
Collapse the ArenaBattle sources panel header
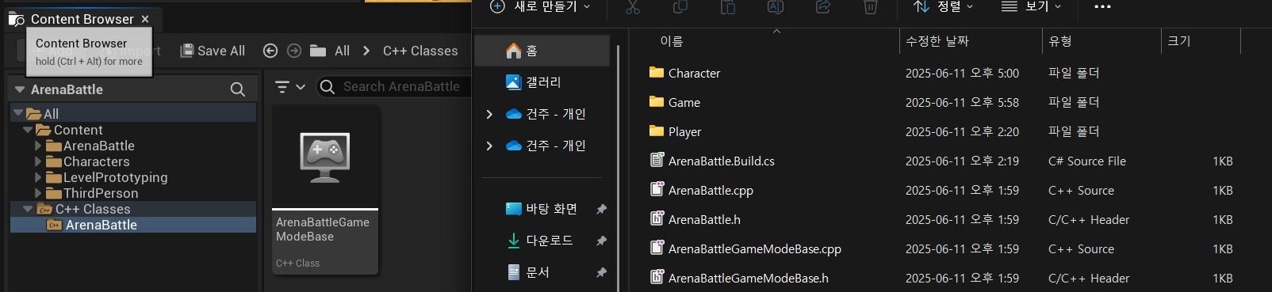pos(20,89)
